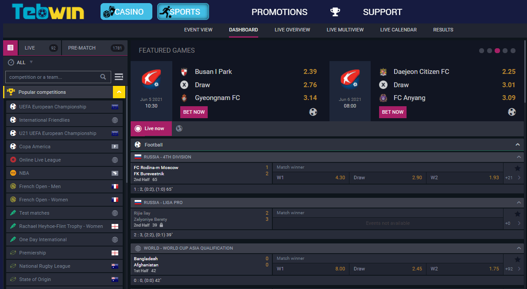Click the search magnifier icon
The width and height of the screenshot is (527, 289).
point(103,77)
